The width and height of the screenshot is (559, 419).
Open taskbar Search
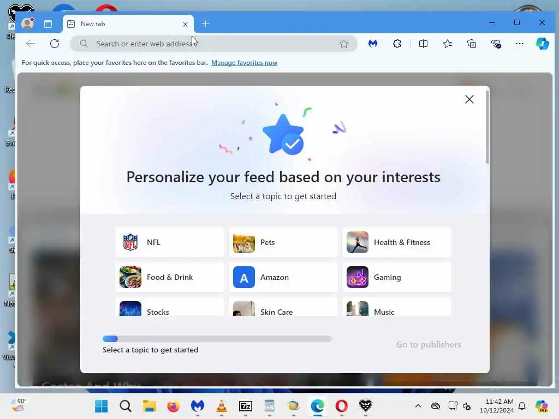coord(126,406)
